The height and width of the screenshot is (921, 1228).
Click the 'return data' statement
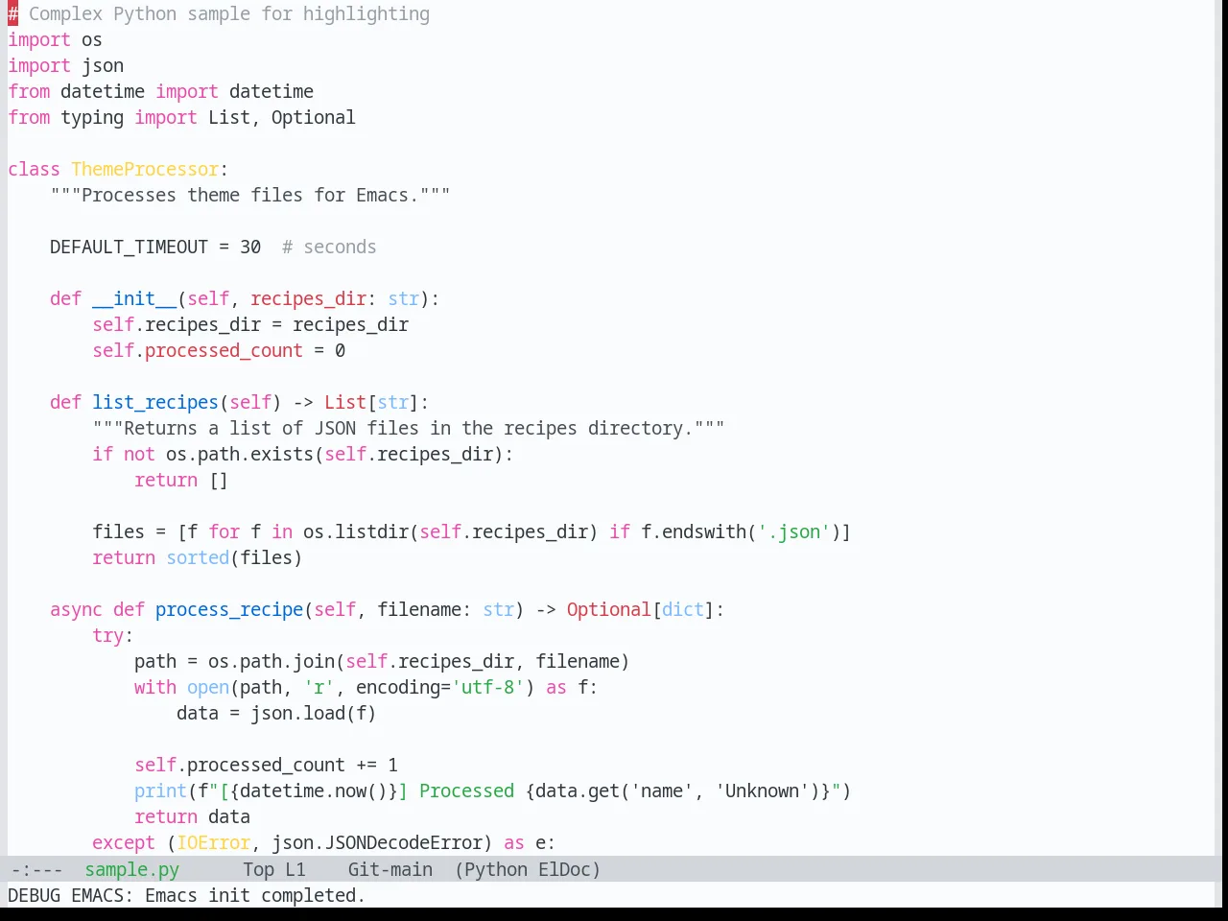192,816
